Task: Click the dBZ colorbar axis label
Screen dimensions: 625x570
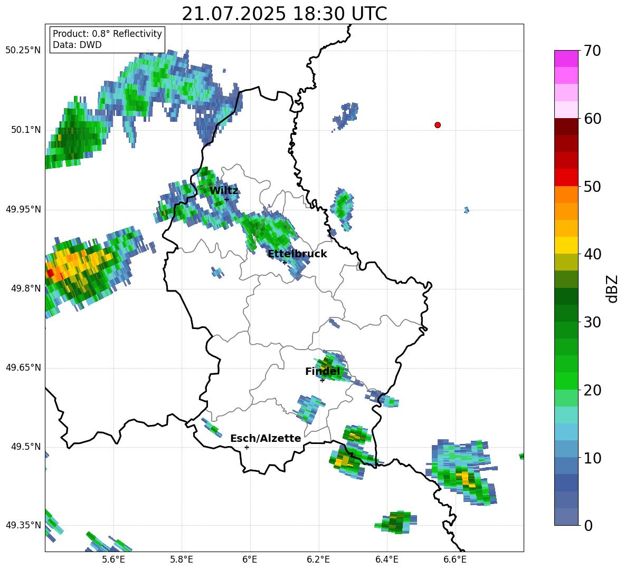Action: coord(613,288)
